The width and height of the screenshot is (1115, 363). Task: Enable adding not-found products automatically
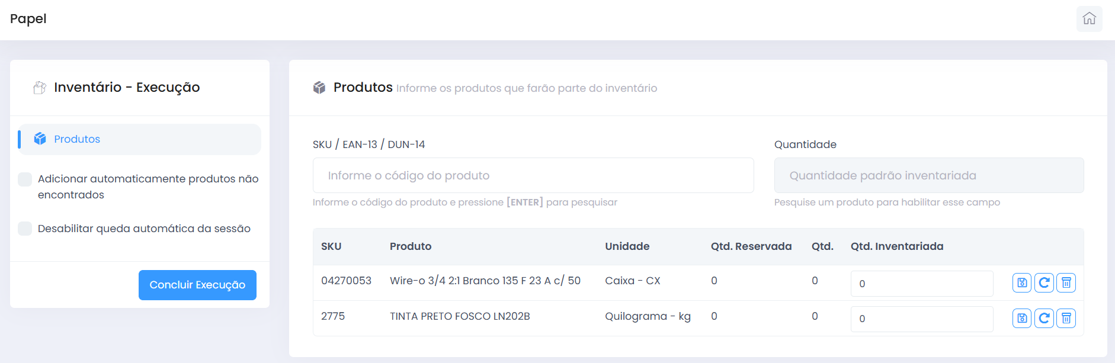[25, 178]
